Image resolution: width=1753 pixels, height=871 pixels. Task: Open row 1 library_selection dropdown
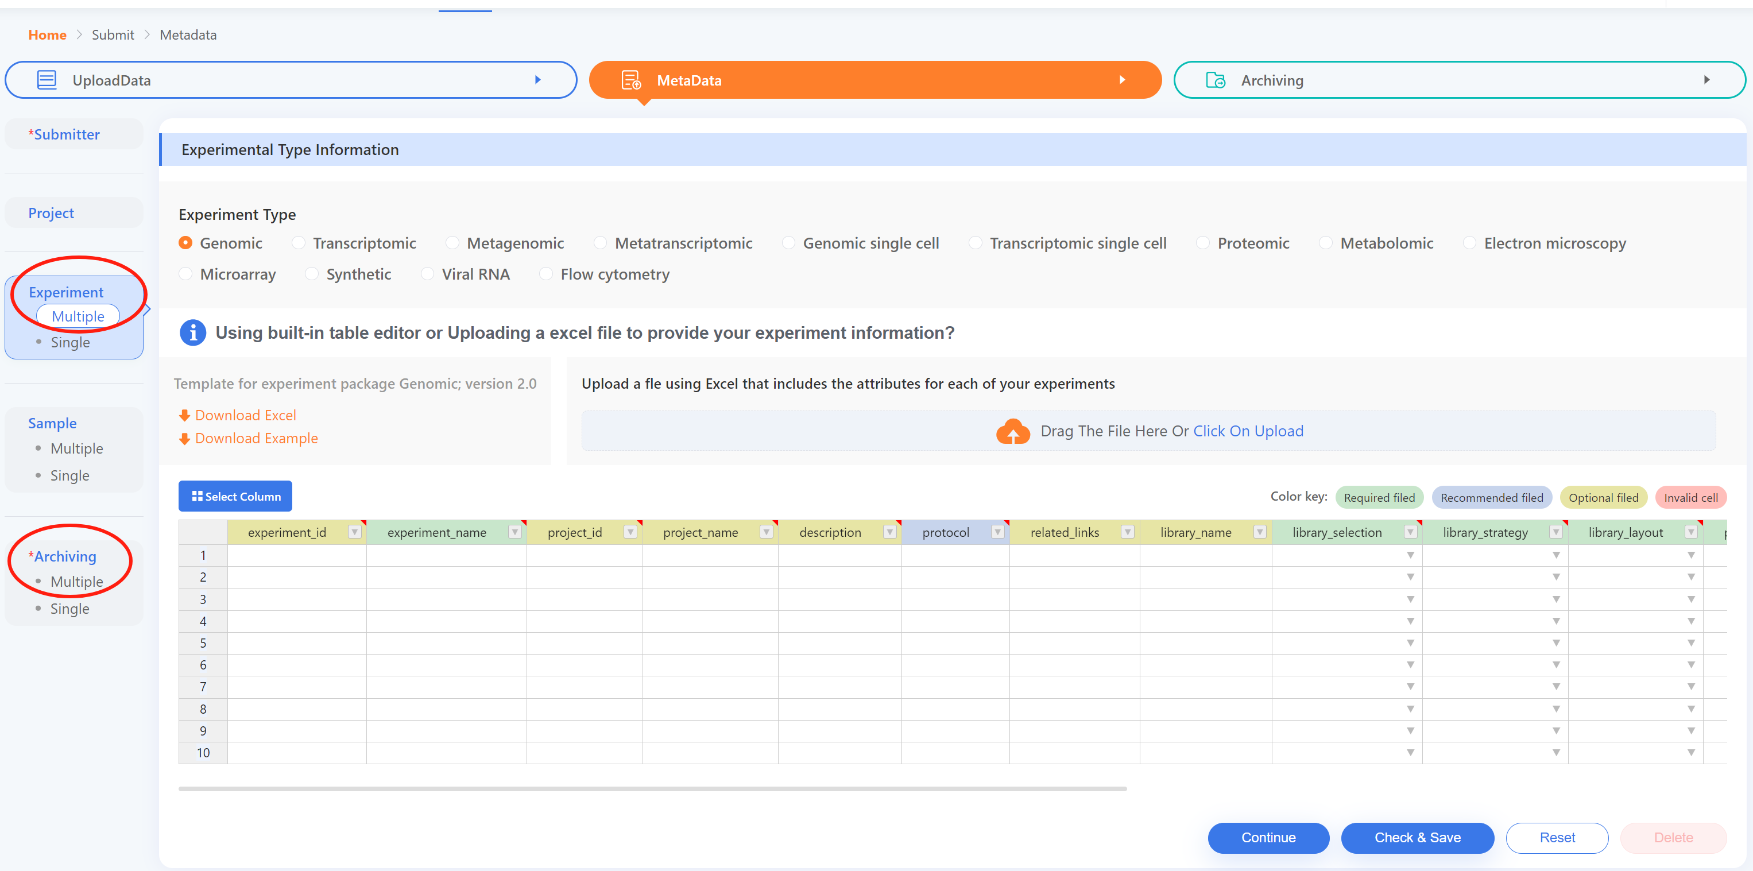click(x=1410, y=555)
